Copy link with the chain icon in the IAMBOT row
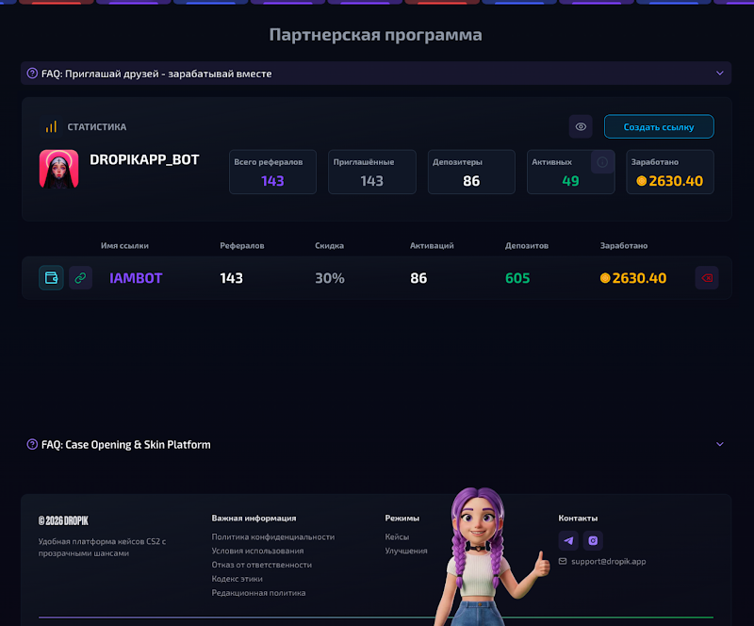Image resolution: width=754 pixels, height=626 pixels. [x=80, y=277]
